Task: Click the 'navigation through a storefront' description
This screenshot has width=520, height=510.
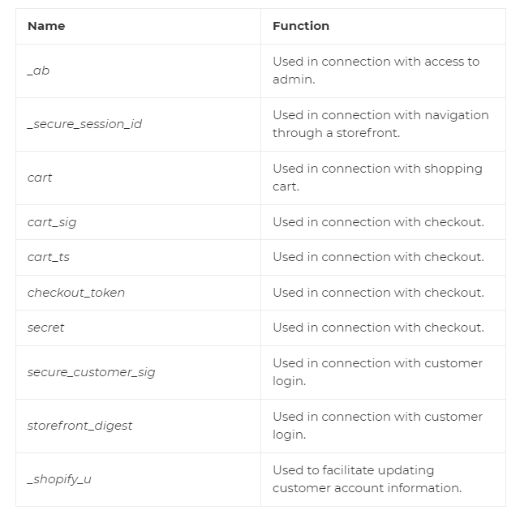Action: 380,124
